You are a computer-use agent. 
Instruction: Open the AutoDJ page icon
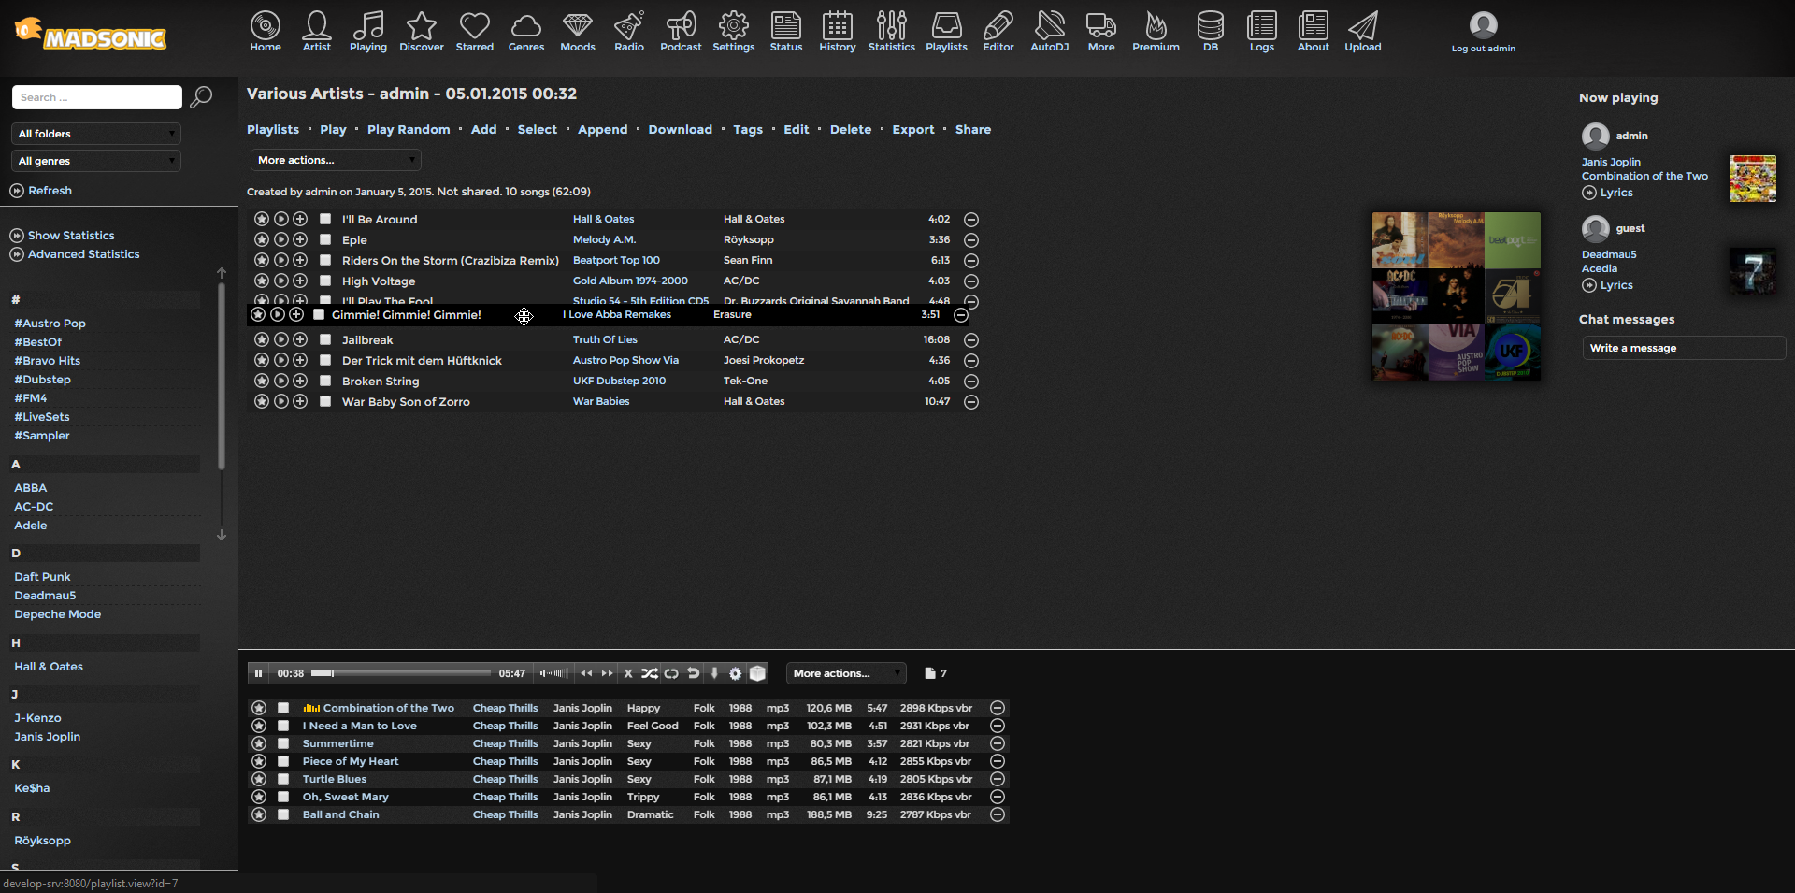point(1049,32)
